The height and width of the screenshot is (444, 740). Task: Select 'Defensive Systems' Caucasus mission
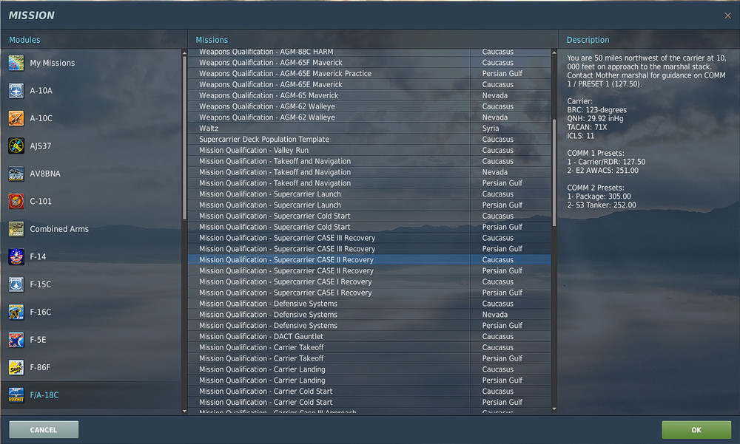(369, 304)
